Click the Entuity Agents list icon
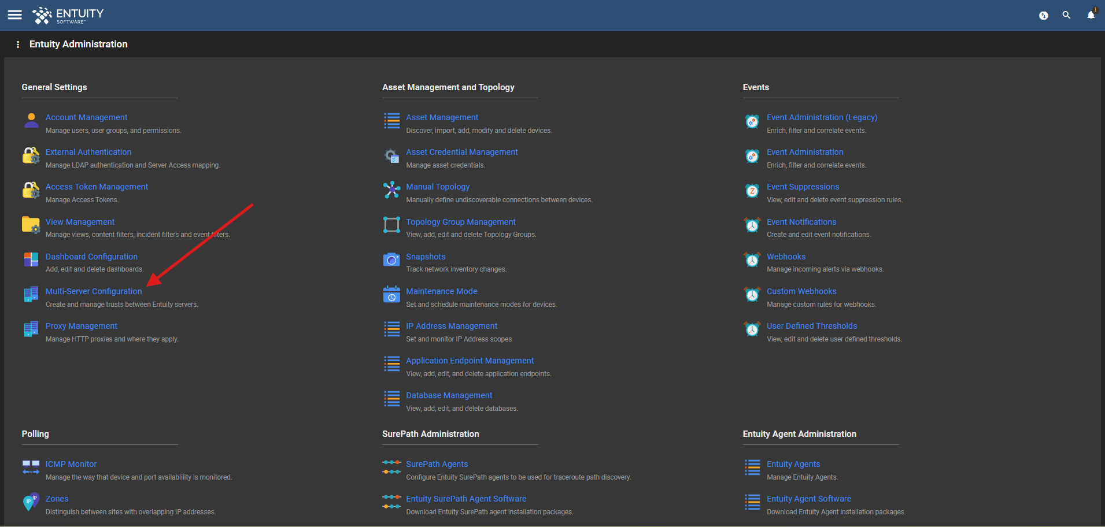The height and width of the screenshot is (527, 1105). click(x=752, y=467)
